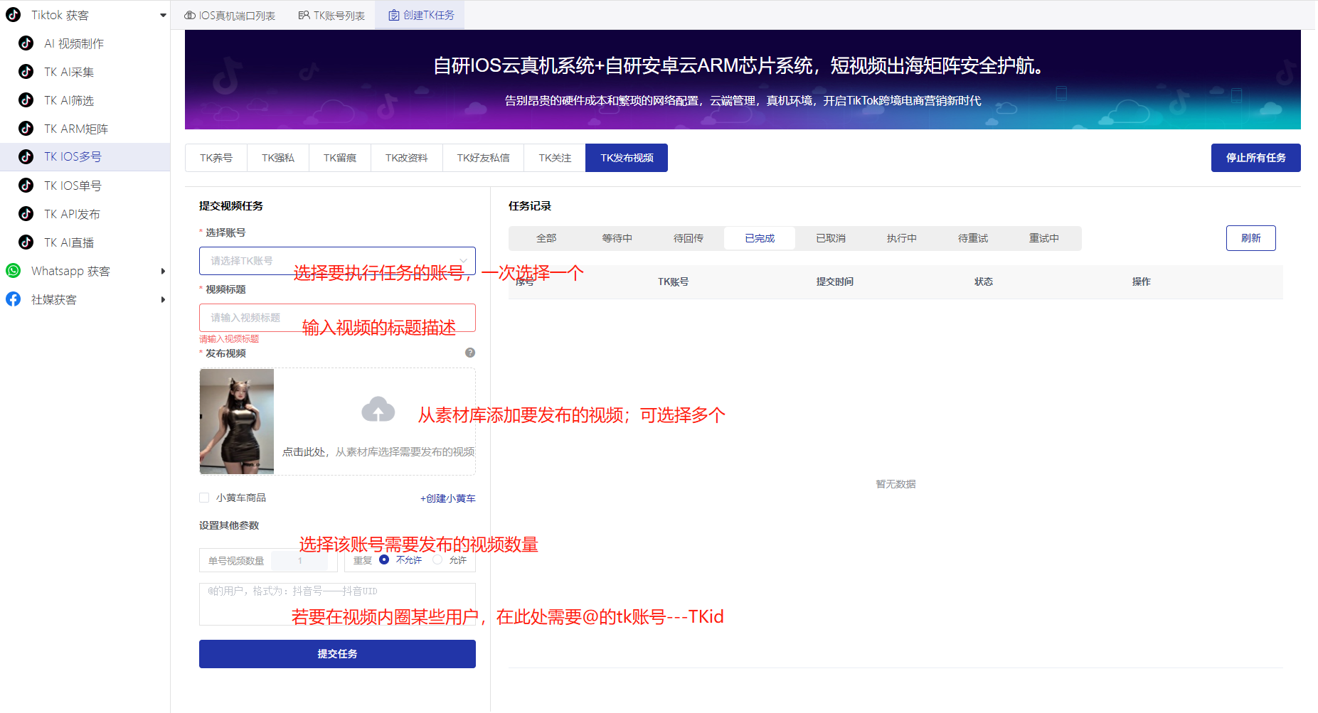Open AI视频制作 from the sidebar
1318x713 pixels.
click(x=74, y=43)
